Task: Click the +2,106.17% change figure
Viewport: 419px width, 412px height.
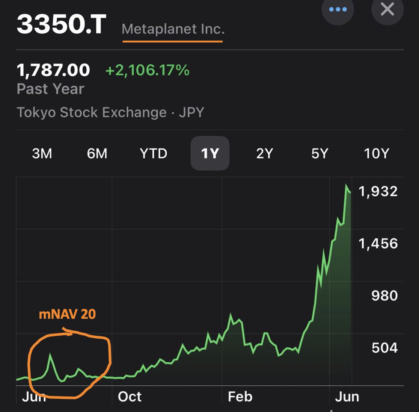Action: pos(147,70)
